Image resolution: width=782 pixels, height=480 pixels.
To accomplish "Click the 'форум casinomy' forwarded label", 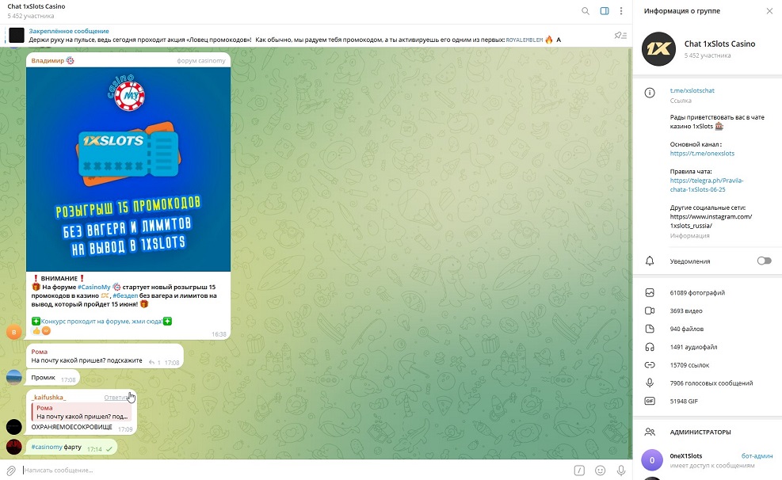I will tap(201, 61).
